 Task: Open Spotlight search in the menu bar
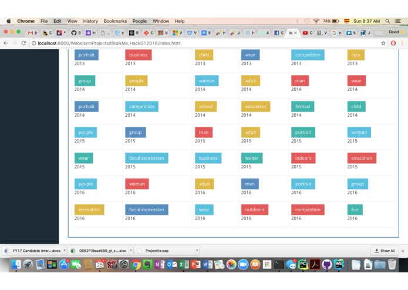[x=387, y=21]
